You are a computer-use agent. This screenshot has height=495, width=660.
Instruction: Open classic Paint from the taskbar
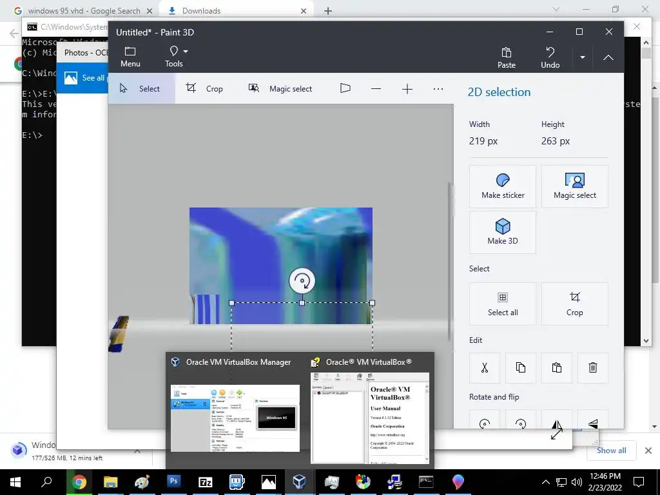pyautogui.click(x=142, y=482)
